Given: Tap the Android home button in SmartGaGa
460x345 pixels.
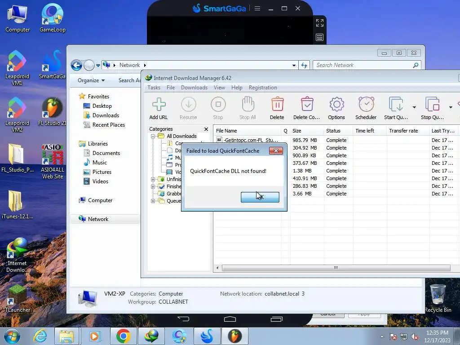Looking at the screenshot, I should tap(230, 319).
